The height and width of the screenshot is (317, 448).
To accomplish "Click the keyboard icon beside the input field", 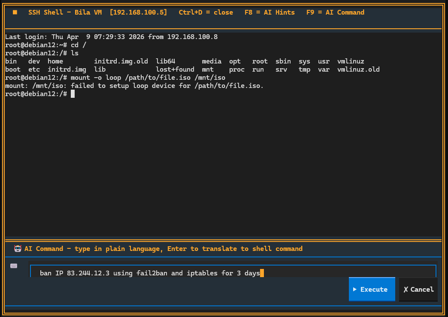I will click(13, 266).
